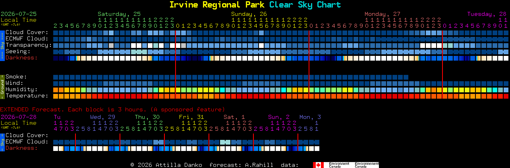This screenshot has width=510, height=168.
Task: Click the Wed, 29 extended day heading
Action: coord(102,117)
